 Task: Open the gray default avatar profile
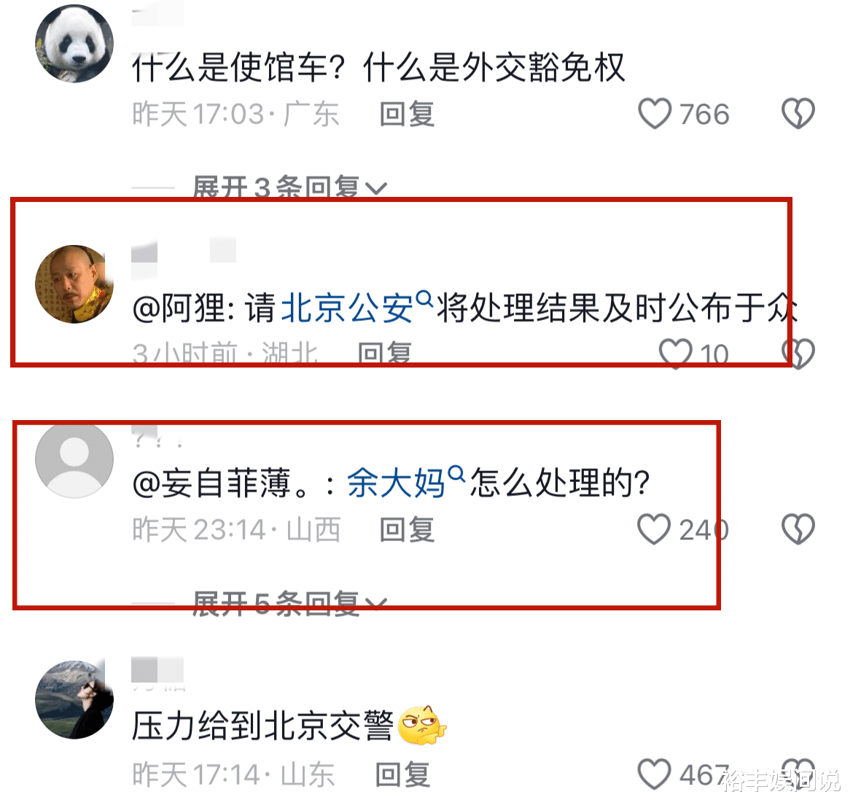point(74,459)
